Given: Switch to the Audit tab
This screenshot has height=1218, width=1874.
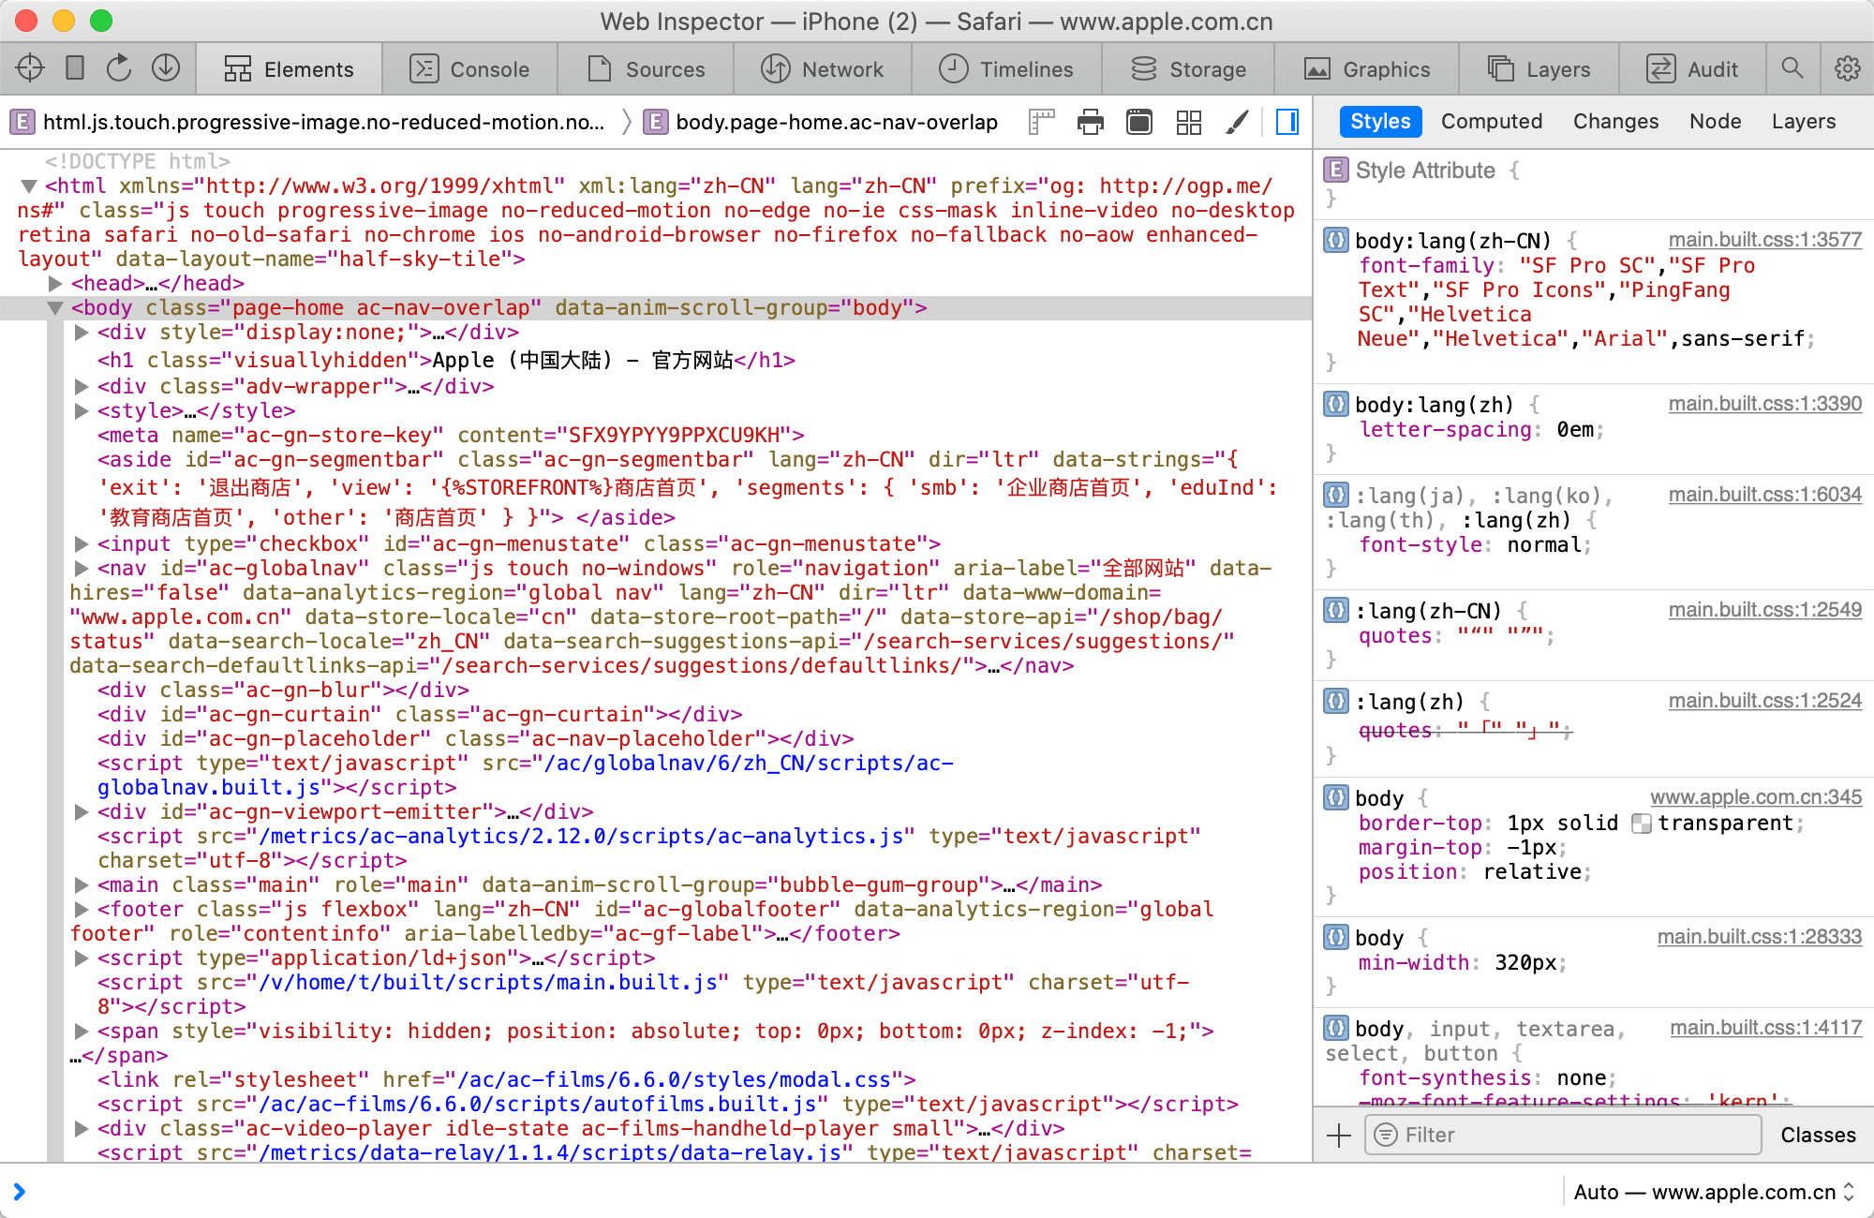Looking at the screenshot, I should (x=1692, y=69).
